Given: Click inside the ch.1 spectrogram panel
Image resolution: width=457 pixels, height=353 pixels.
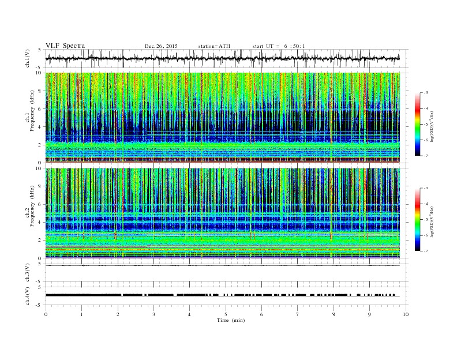Looking at the screenshot, I should tap(222, 118).
